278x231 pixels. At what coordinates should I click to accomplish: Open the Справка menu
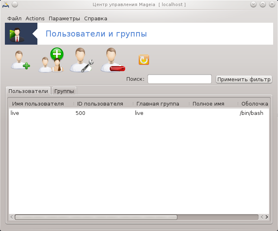click(x=96, y=19)
